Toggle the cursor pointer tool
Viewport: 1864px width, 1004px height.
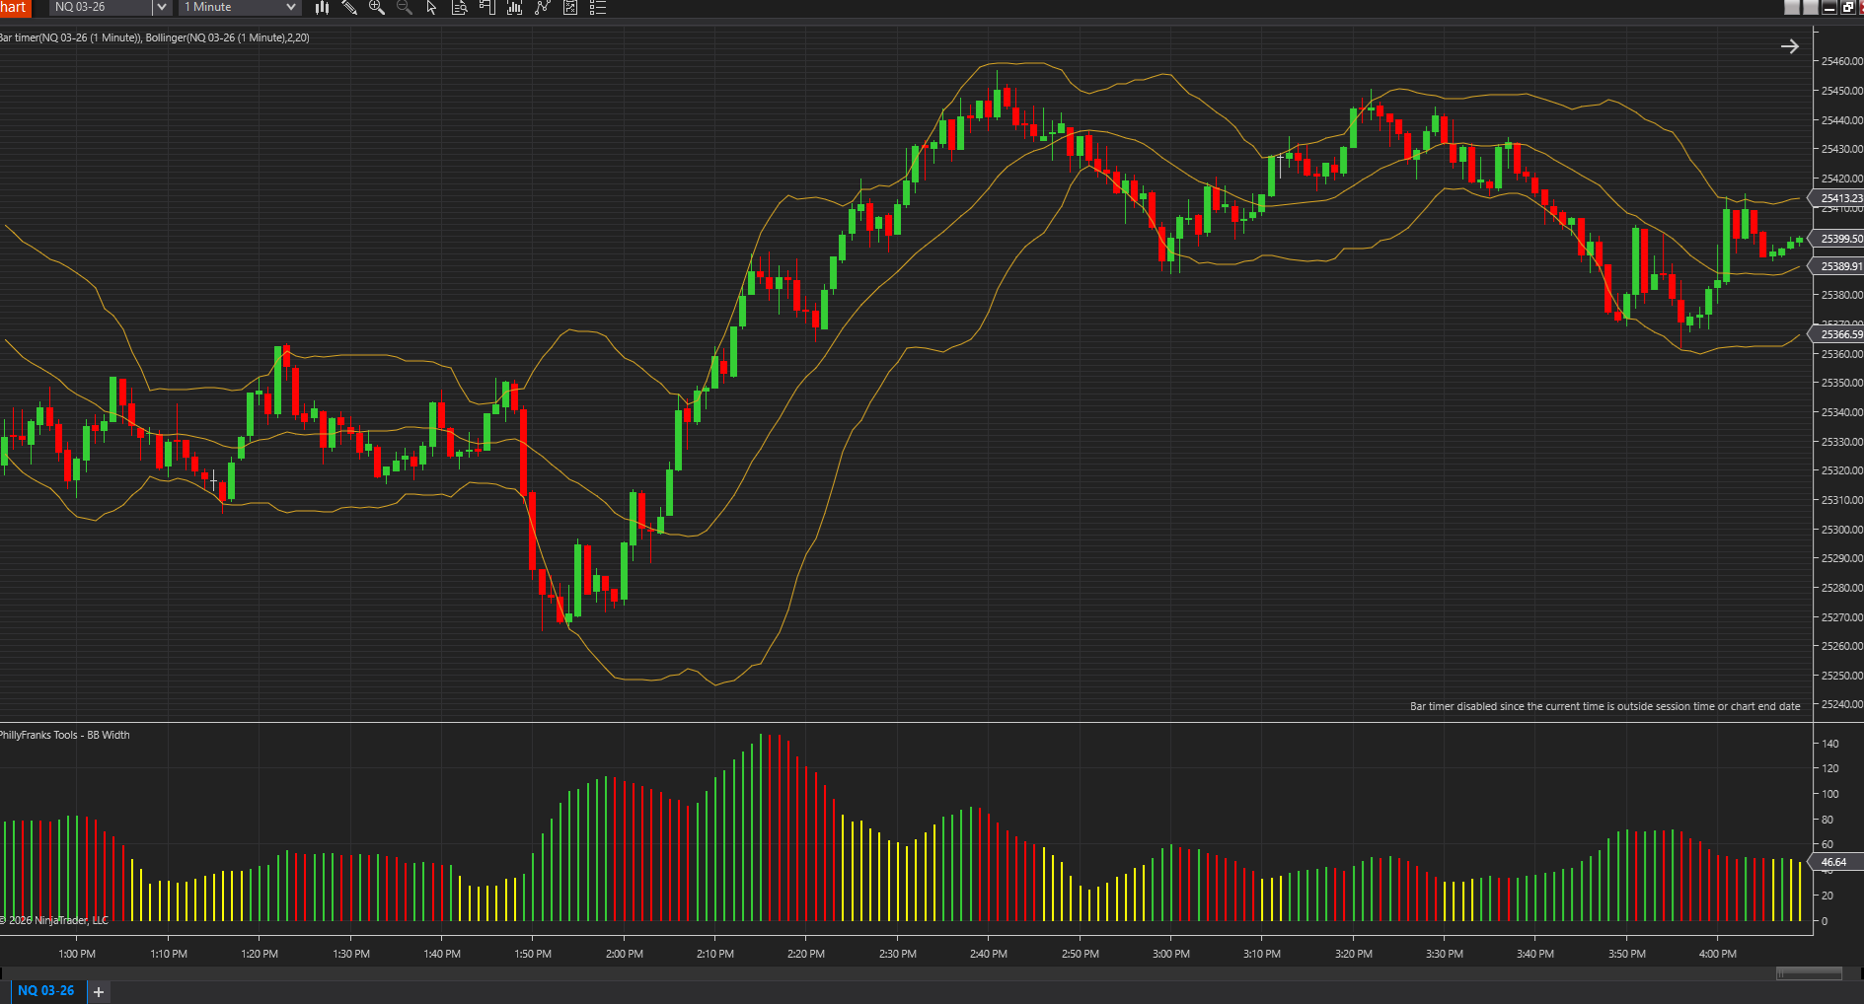click(430, 8)
